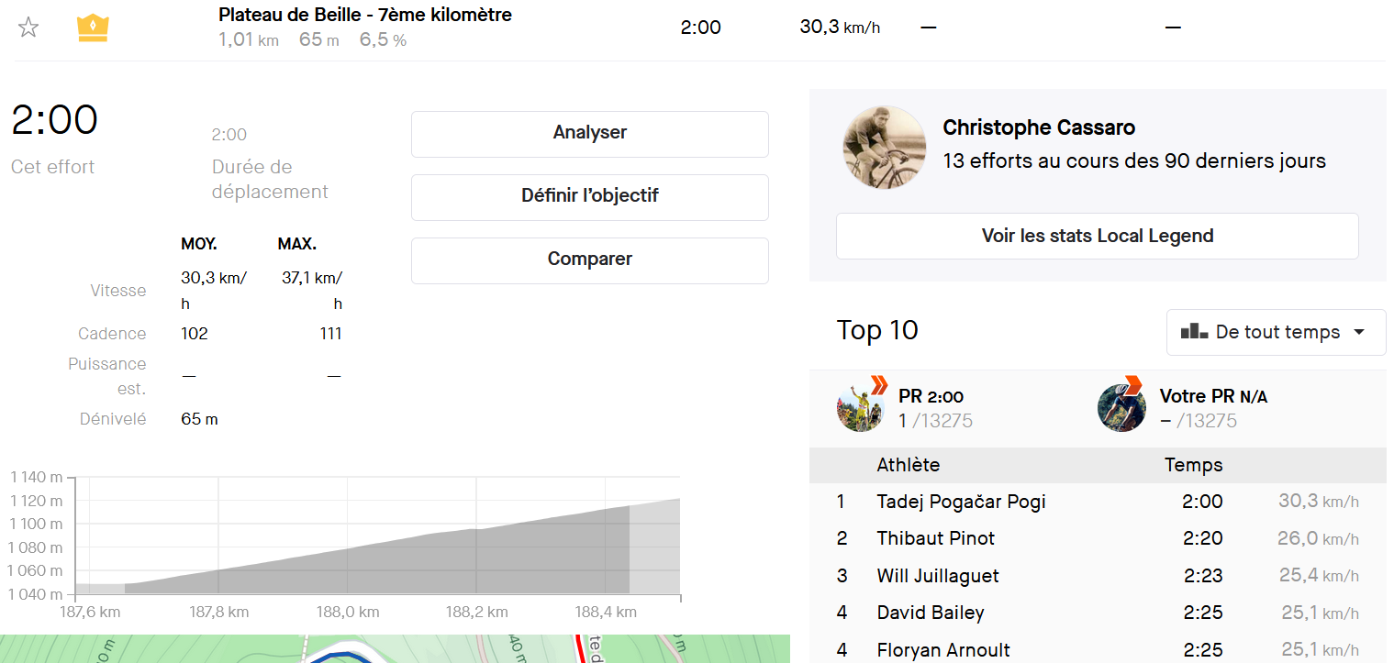This screenshot has width=1394, height=663.
Task: Click the segment title Plateau de Beille
Action: tap(365, 15)
